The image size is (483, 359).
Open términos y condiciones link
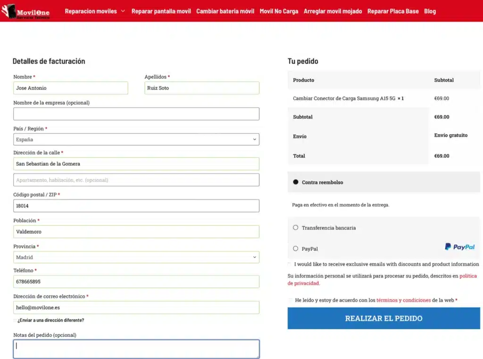[x=404, y=300]
